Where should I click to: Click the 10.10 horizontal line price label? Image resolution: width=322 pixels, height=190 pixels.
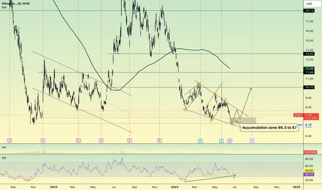[309, 87]
